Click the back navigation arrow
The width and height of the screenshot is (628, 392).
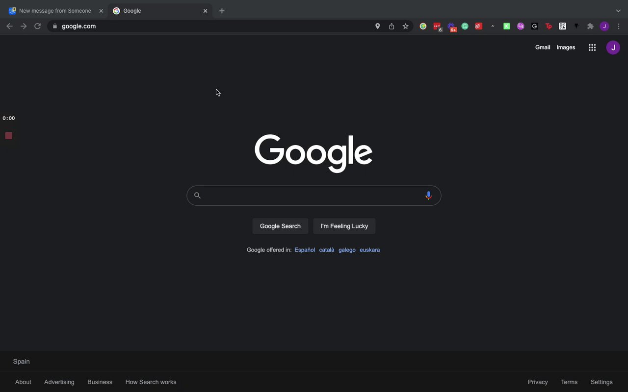pyautogui.click(x=9, y=26)
